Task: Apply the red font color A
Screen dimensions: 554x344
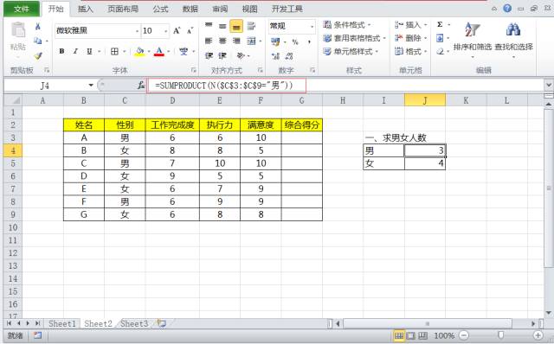Action: tap(159, 52)
